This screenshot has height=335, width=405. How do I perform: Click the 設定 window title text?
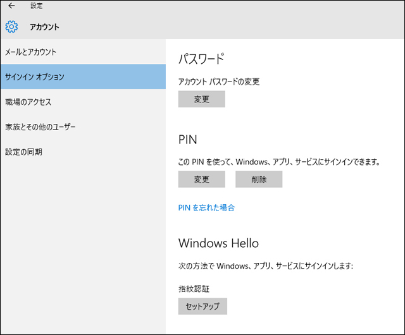[37, 6]
